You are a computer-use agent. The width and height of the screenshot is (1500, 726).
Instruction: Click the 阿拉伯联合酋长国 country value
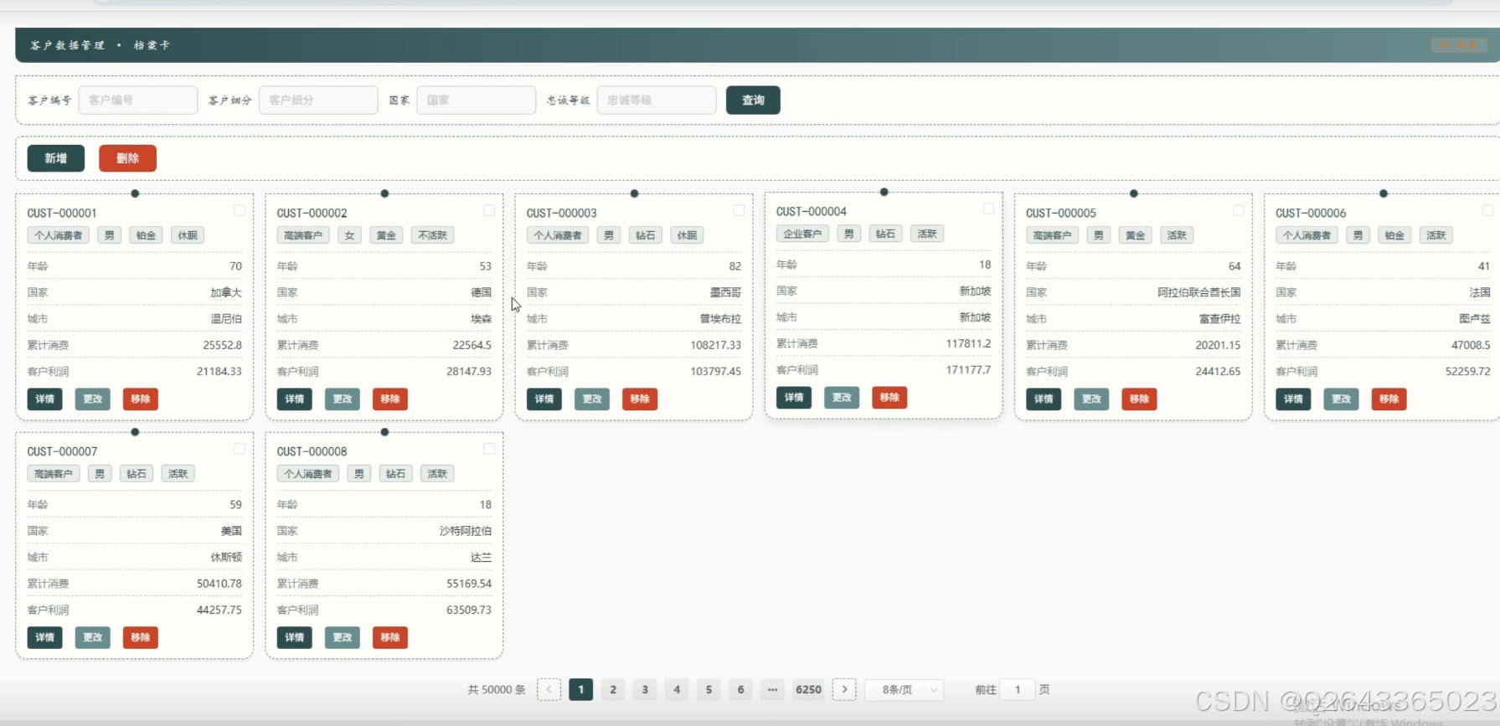pos(1199,292)
